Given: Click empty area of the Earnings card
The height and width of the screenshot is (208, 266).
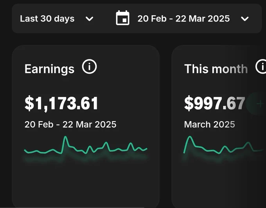Looking at the screenshot, I should pos(86,183).
